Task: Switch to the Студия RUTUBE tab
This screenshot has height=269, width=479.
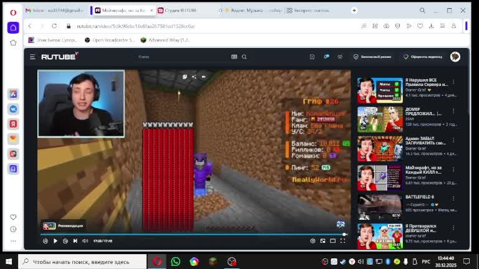Action: pos(180,11)
